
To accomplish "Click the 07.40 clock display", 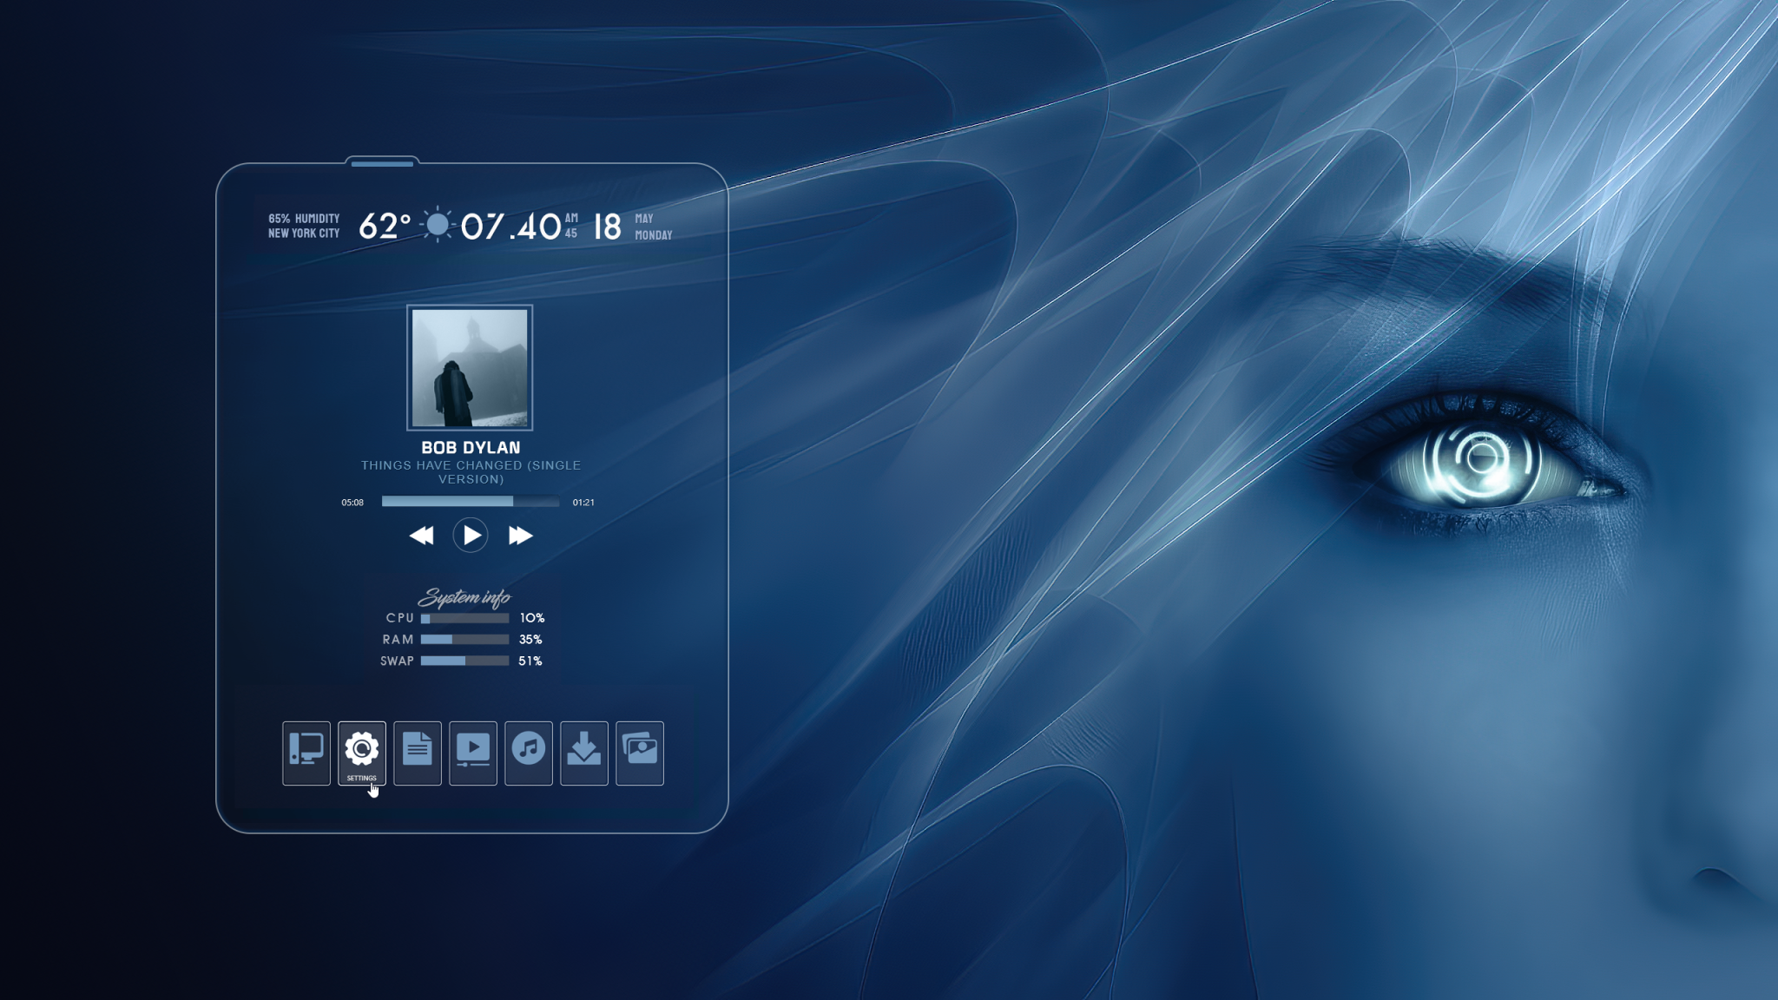I will pyautogui.click(x=510, y=227).
